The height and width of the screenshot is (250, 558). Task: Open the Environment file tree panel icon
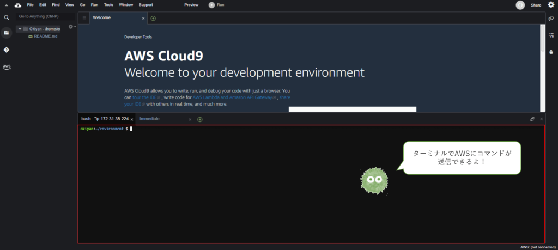click(x=7, y=33)
